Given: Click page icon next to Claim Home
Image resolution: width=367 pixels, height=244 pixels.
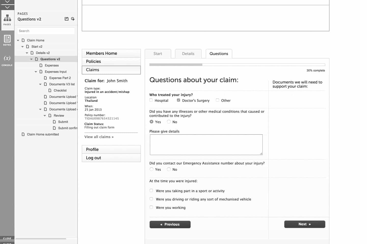Looking at the screenshot, I should pos(23,40).
